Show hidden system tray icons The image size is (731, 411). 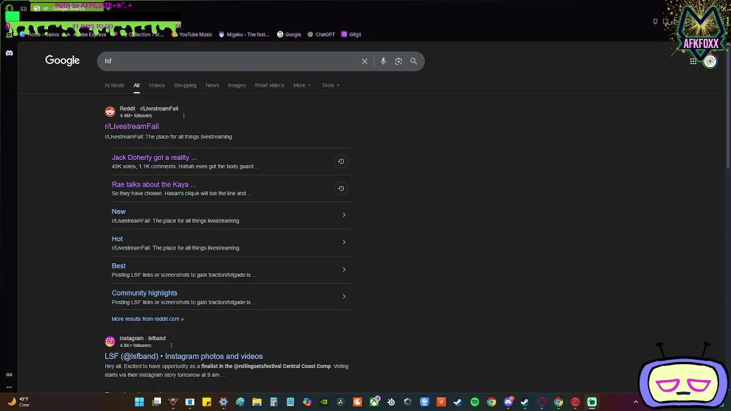point(635,402)
